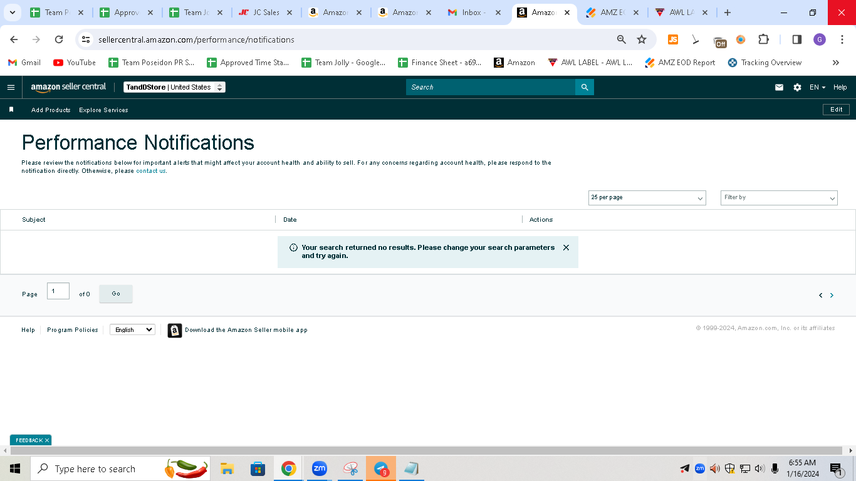Open the TandDStore United States account switcher
This screenshot has width=856, height=481.
(174, 87)
